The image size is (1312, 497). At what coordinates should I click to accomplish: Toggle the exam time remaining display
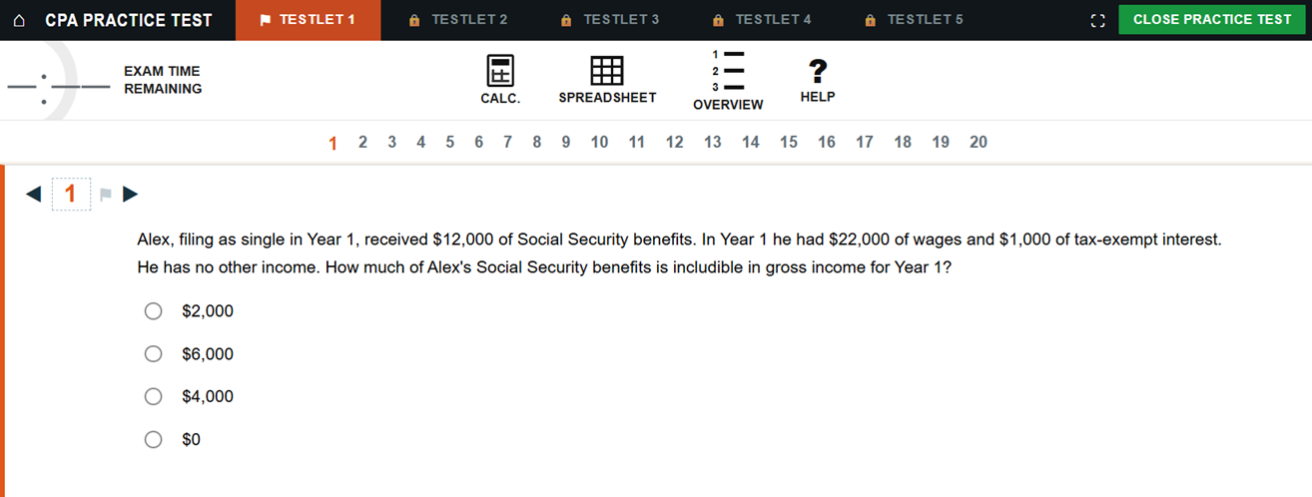click(104, 80)
